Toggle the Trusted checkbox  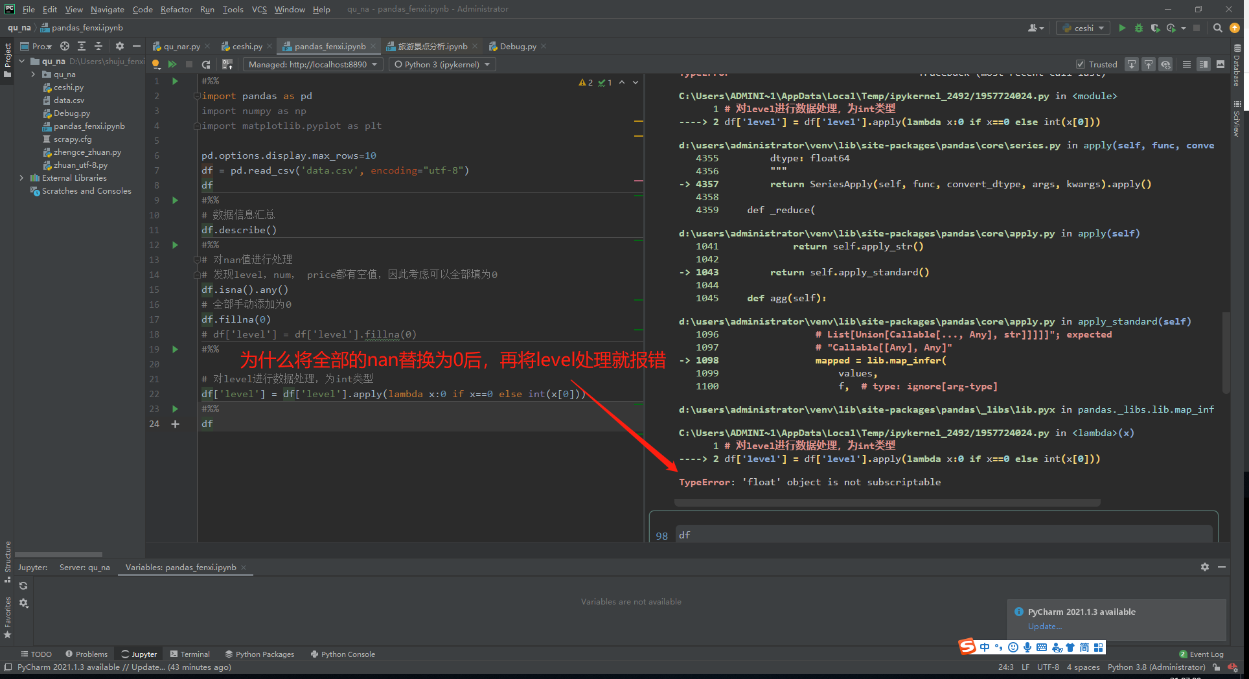tap(1080, 64)
